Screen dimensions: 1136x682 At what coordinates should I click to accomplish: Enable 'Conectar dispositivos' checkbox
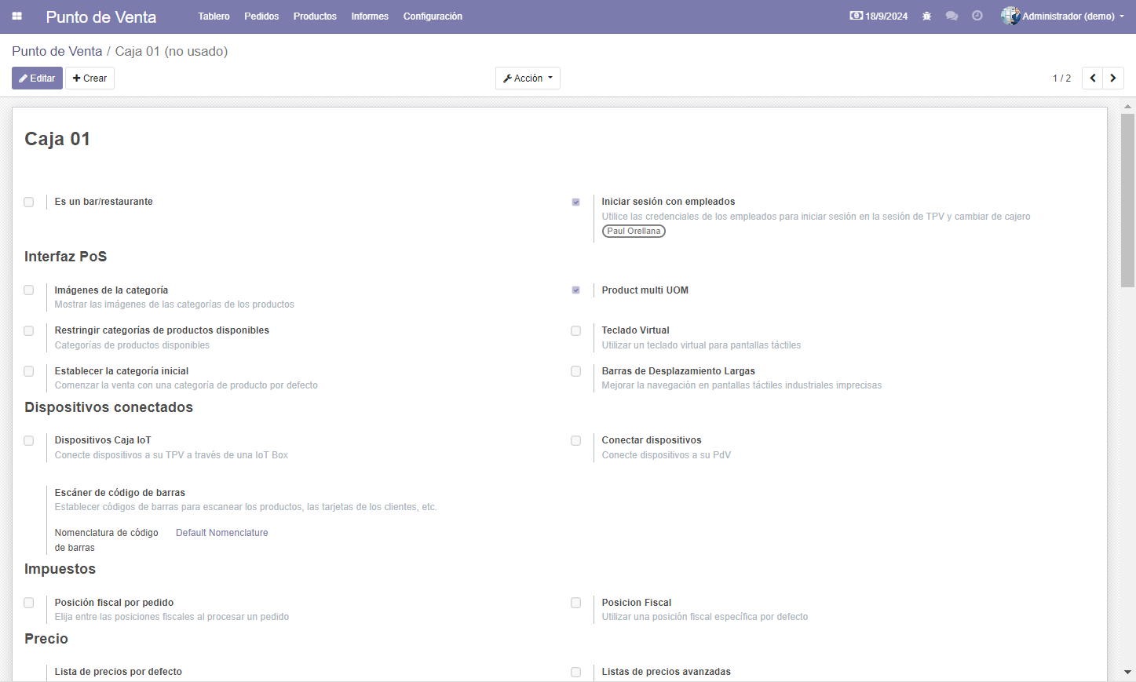576,441
